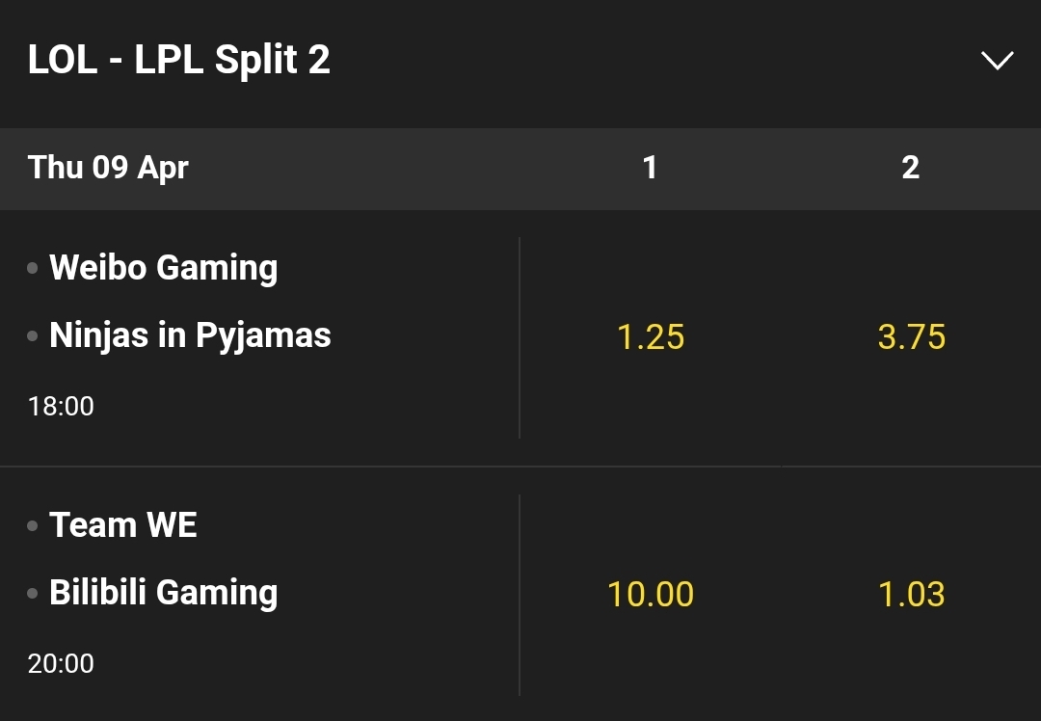This screenshot has width=1041, height=721.
Task: Bet on Weibo Gaming at 1.25
Action: [x=651, y=337]
